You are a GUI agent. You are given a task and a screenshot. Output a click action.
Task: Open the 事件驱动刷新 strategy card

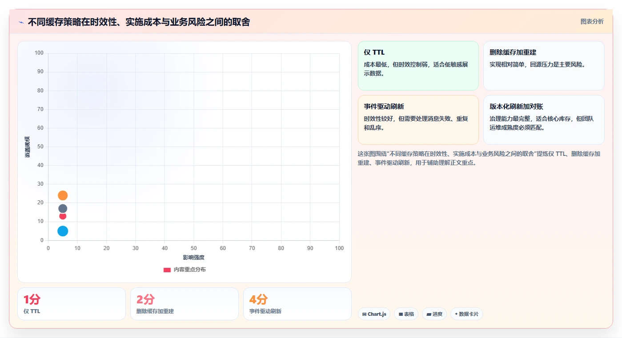(x=418, y=120)
